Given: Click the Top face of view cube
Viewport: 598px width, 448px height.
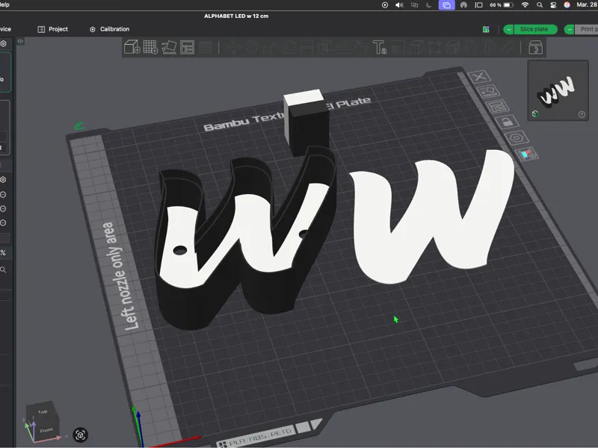Looking at the screenshot, I should pos(43,411).
